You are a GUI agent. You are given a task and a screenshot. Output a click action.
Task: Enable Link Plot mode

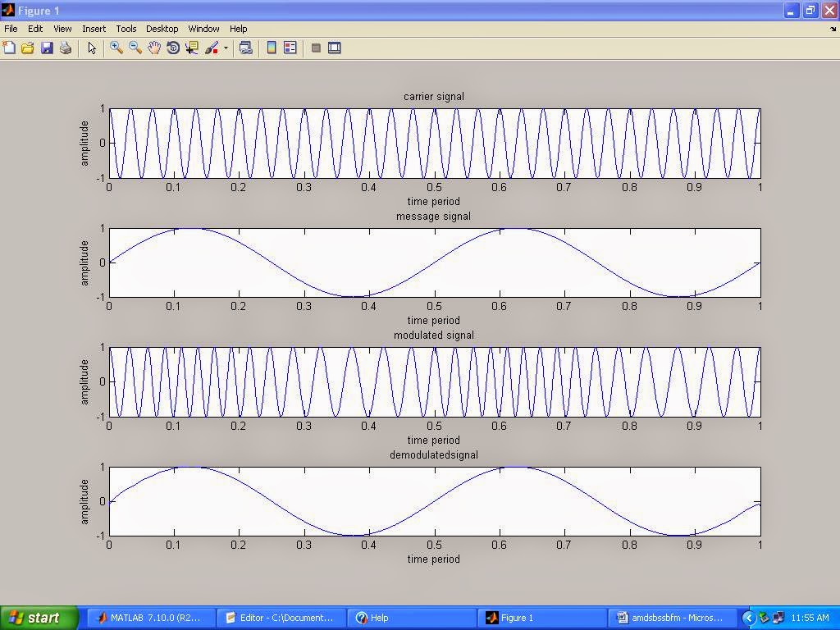(x=246, y=48)
